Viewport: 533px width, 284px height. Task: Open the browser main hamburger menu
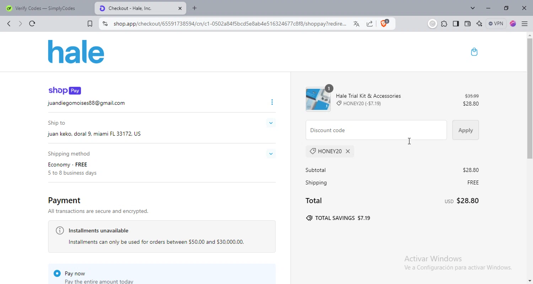tap(524, 24)
